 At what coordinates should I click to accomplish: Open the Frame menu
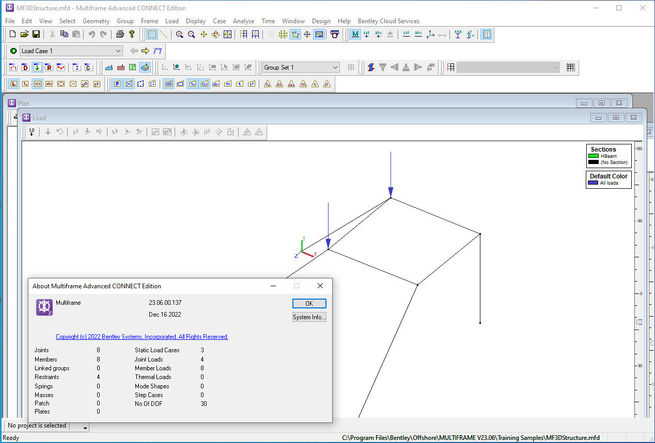click(x=150, y=21)
